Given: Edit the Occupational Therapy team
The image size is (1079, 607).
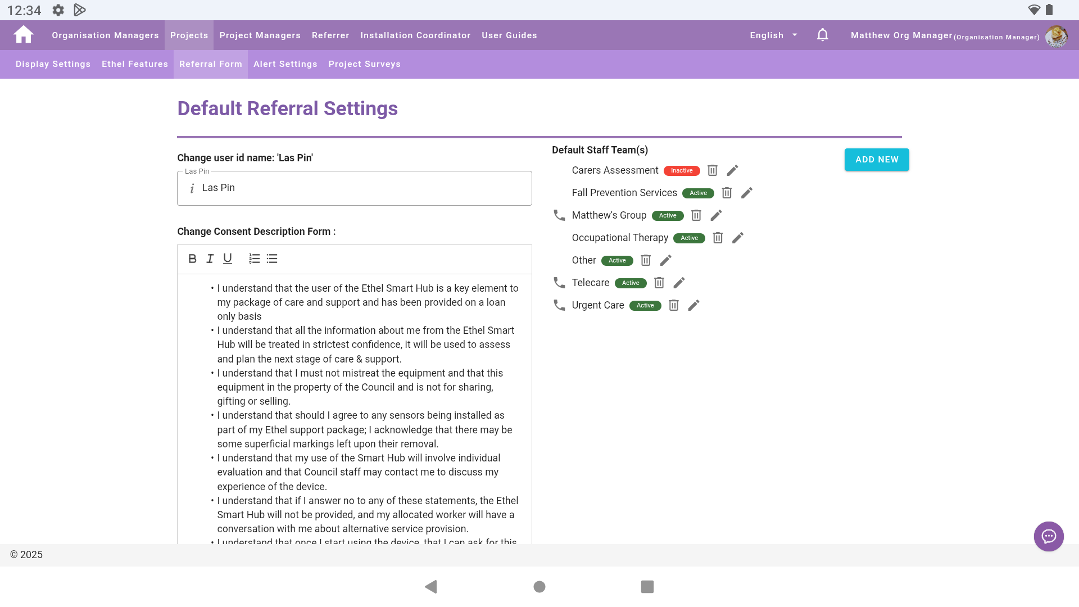Looking at the screenshot, I should (x=738, y=238).
